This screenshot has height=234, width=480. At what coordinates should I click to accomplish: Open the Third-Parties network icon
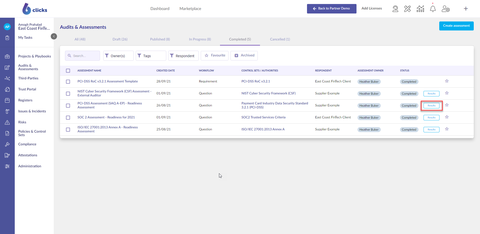pos(7,78)
